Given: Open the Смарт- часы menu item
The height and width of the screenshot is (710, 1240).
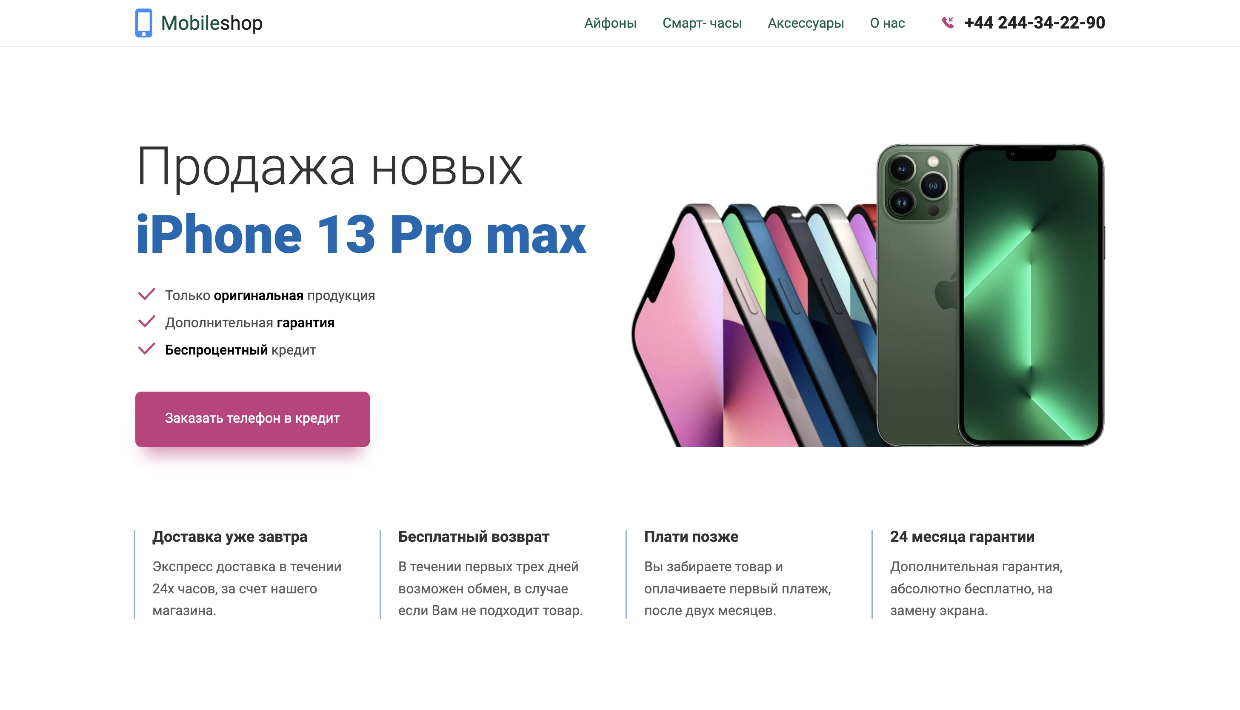Looking at the screenshot, I should [702, 23].
